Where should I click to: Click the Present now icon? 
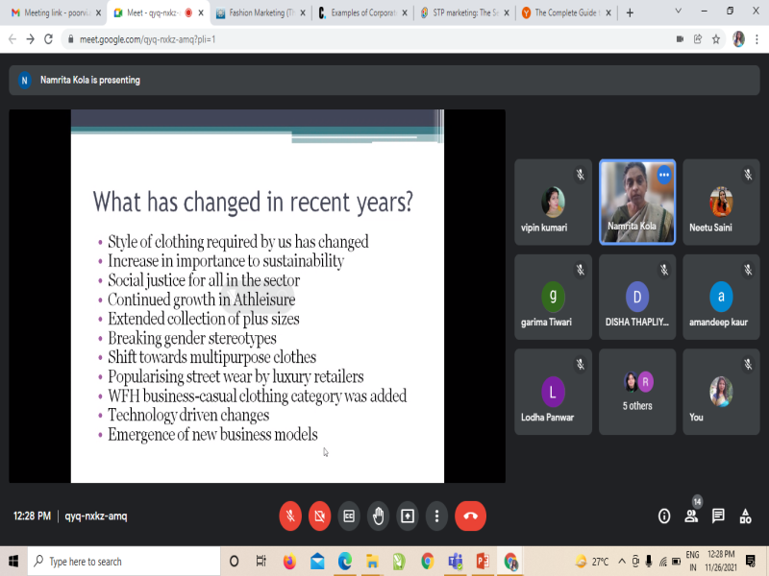pyautogui.click(x=408, y=516)
